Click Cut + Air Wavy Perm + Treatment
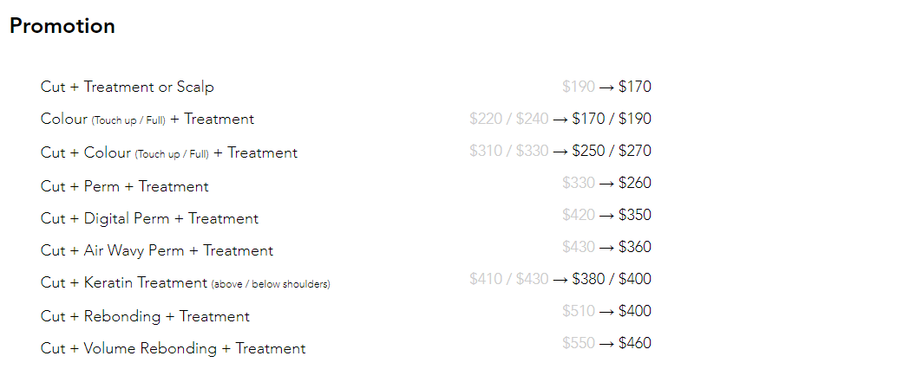 [x=157, y=250]
